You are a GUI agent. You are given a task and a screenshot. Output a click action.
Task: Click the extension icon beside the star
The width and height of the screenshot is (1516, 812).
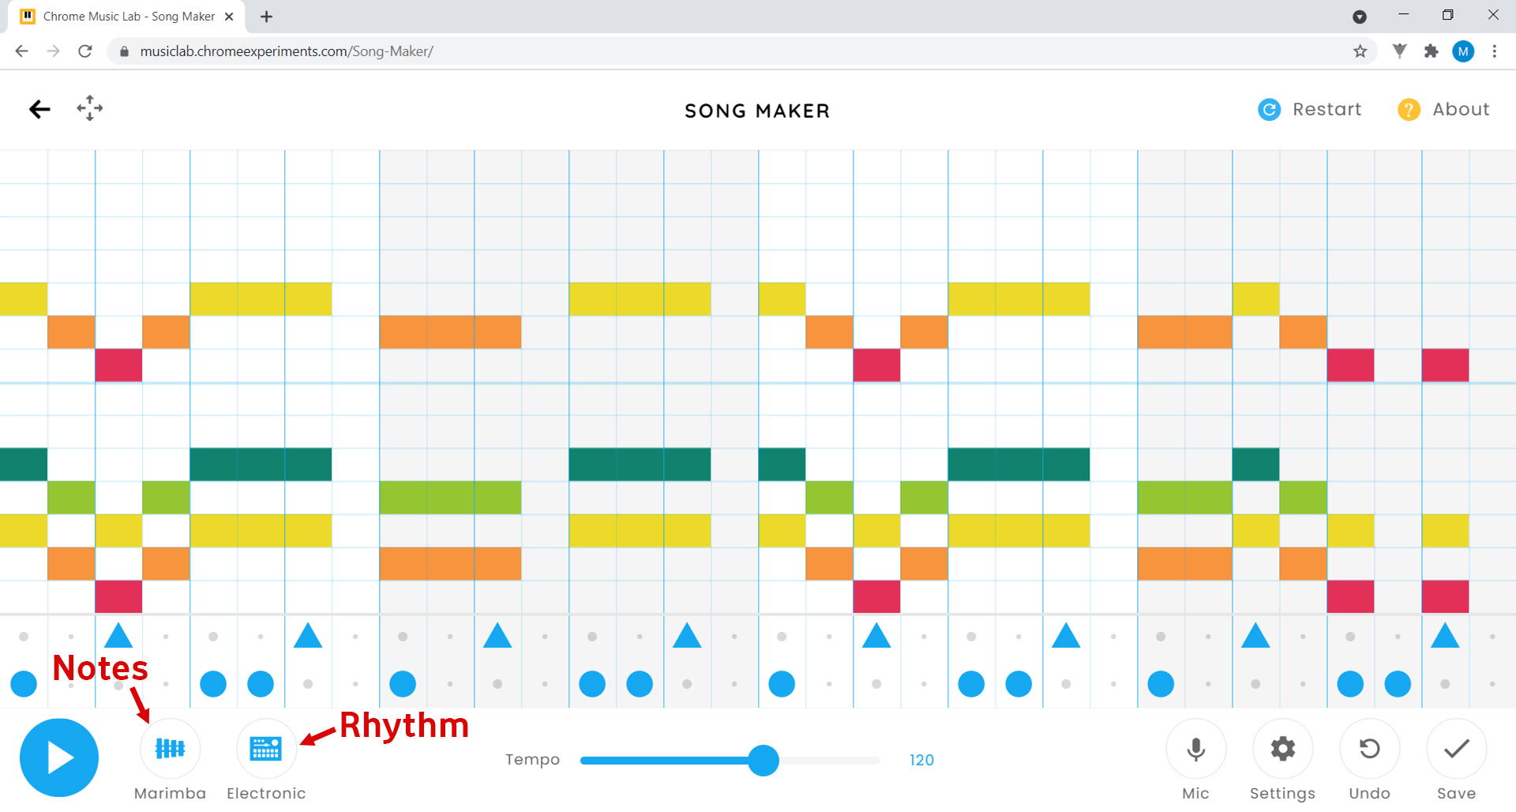(1399, 51)
